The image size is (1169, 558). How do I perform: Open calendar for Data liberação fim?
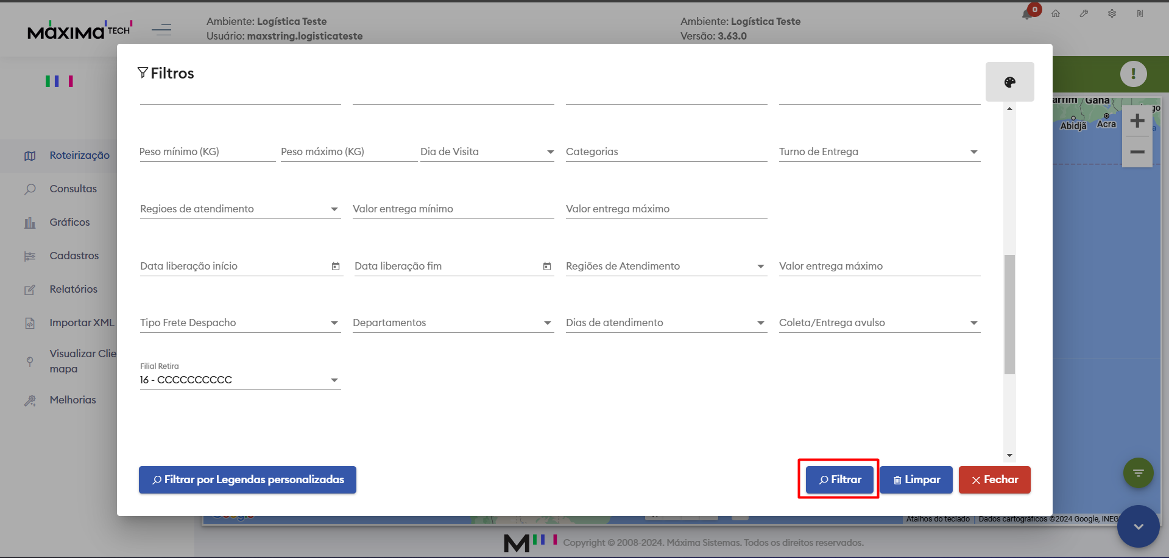coord(547,267)
